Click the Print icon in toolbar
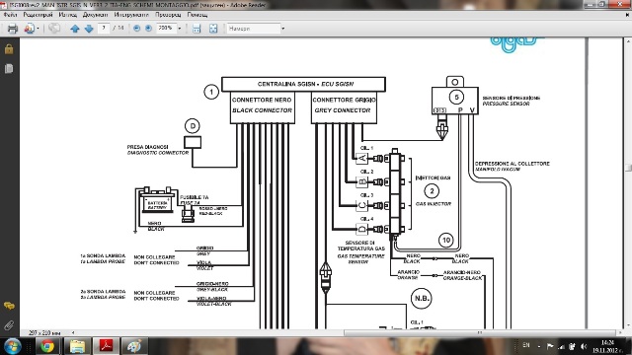Viewport: 632px width, 355px height. click(x=13, y=29)
